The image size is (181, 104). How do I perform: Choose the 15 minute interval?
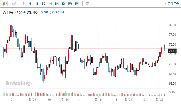tap(37, 4)
